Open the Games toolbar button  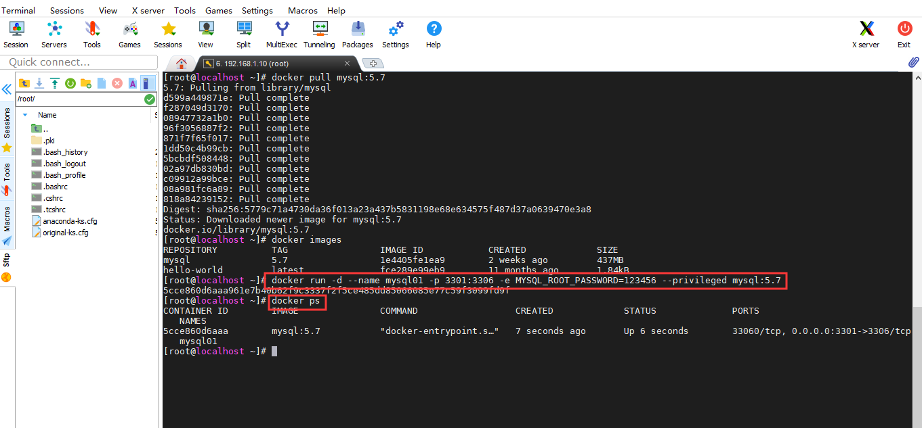click(x=129, y=34)
